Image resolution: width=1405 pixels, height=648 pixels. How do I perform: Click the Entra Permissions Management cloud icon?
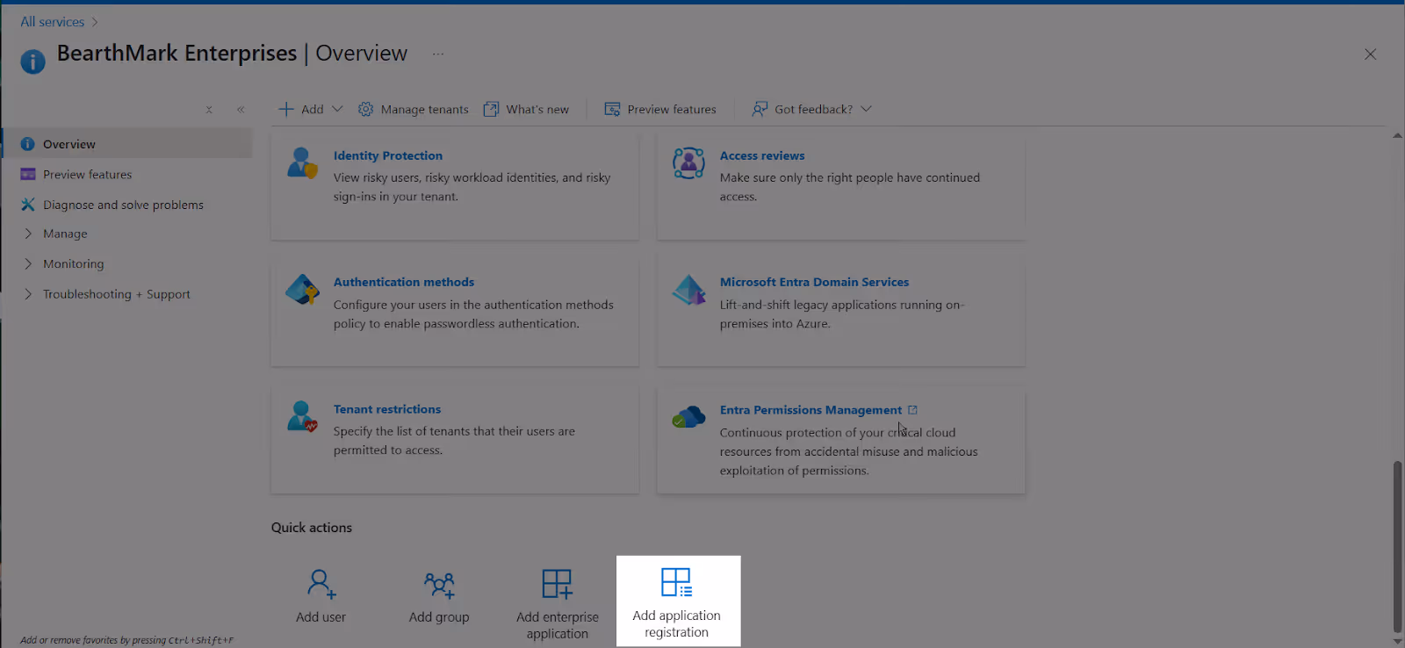click(688, 416)
